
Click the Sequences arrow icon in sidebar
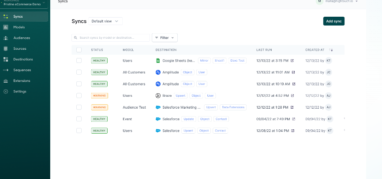coord(6,70)
